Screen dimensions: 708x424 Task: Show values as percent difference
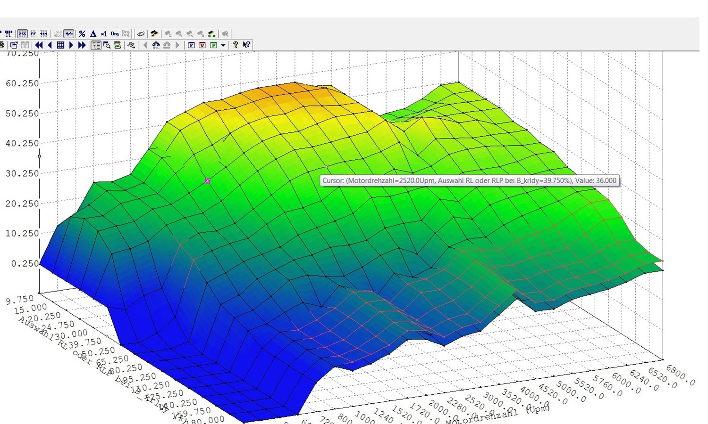coord(82,34)
